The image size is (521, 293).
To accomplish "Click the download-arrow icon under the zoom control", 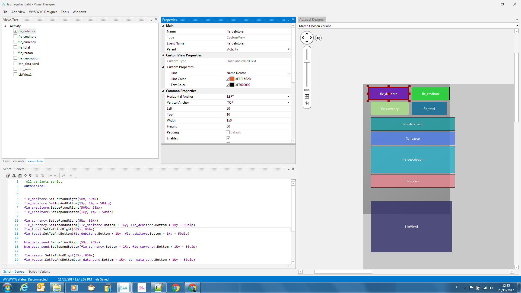I will 307,103.
